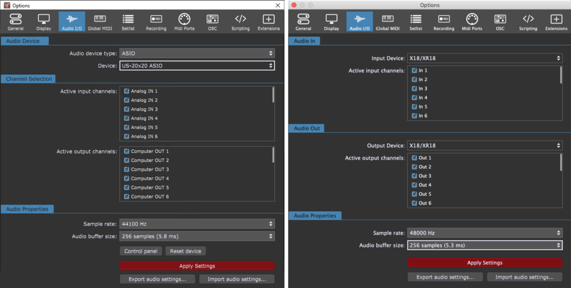Image resolution: width=571 pixels, height=288 pixels.
Task: Open Extensions in Mac Options window
Action: coord(556,22)
